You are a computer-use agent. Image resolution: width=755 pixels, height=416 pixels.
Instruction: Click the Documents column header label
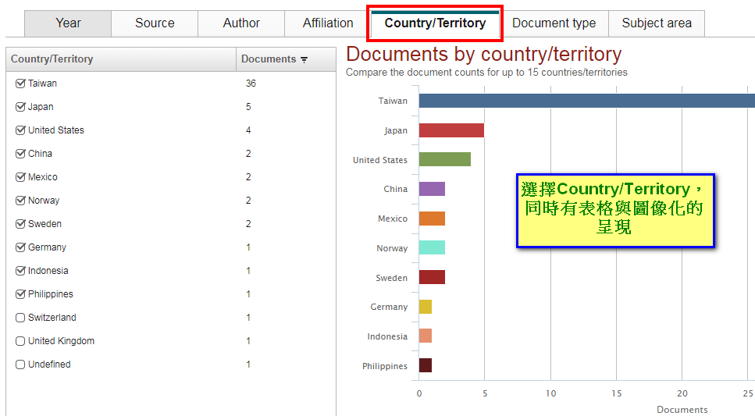[x=269, y=59]
